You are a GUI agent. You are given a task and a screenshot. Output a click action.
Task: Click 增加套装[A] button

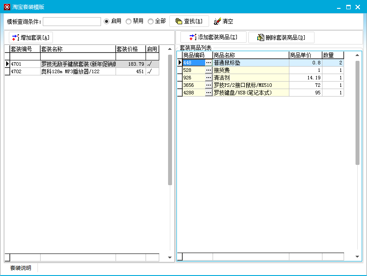click(31, 37)
